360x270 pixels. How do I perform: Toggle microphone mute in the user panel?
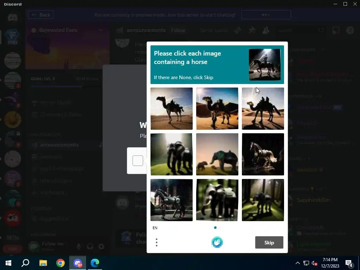78,246
